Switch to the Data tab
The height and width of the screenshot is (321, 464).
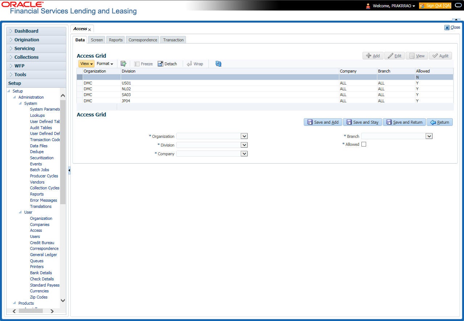[80, 40]
